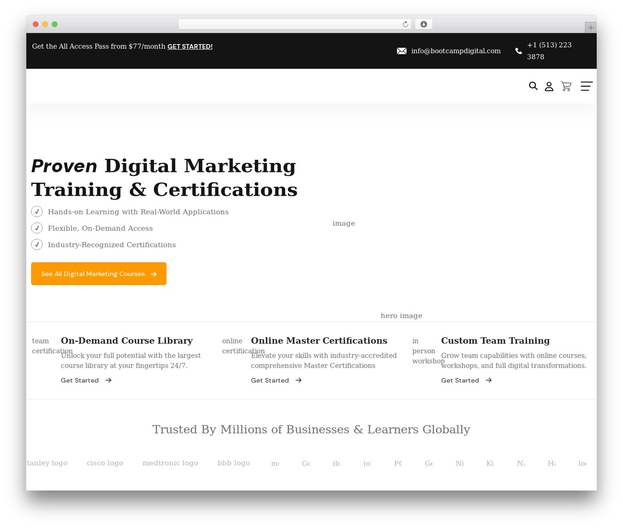The width and height of the screenshot is (623, 528).
Task: Open the user account icon
Action: pos(549,86)
